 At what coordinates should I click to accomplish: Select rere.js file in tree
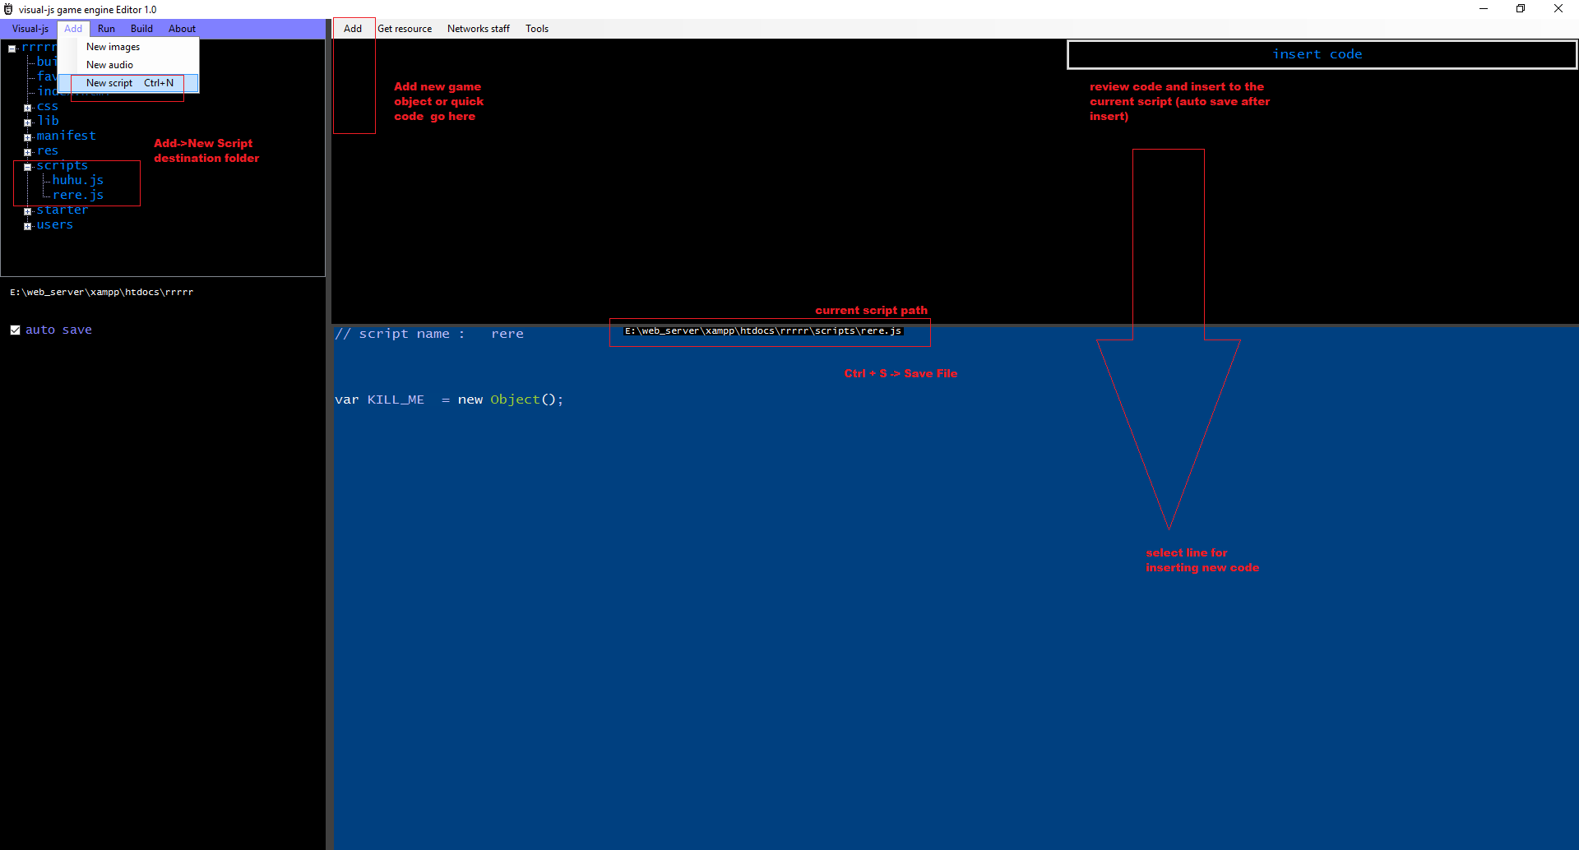78,195
